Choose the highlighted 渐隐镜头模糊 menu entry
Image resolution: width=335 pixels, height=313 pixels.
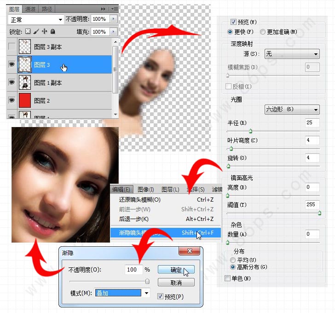(166, 232)
